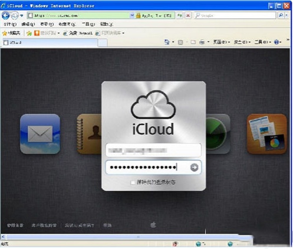
Task: Open the orange Suggested Sites favorite
Action: coord(37,33)
